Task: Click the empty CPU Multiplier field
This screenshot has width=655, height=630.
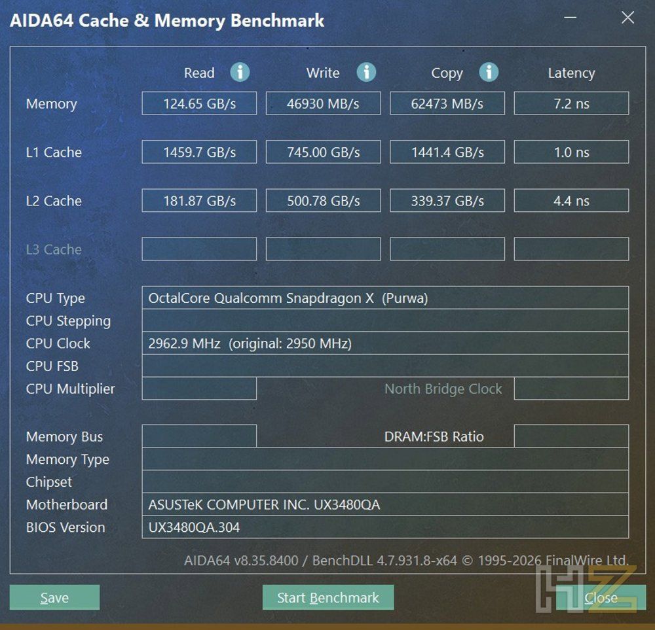Action: [199, 389]
